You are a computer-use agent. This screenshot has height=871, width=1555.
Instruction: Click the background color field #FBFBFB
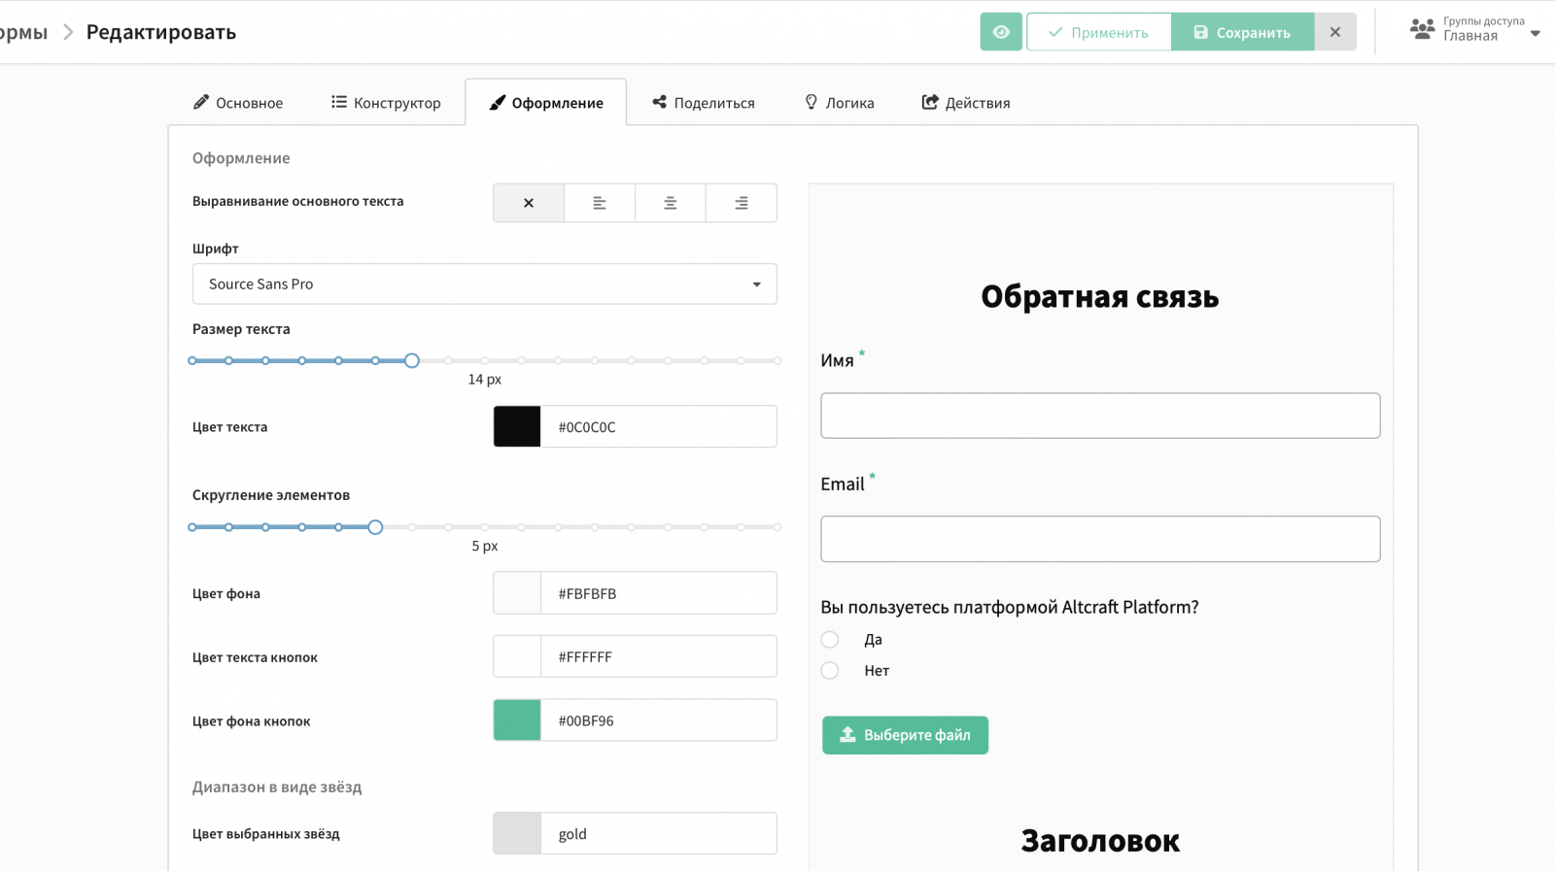coord(659,593)
